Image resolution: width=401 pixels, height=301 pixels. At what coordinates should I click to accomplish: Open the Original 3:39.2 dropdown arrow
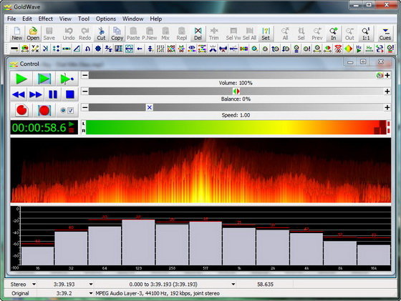91,293
